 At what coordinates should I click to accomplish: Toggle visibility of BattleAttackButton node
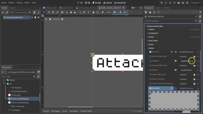tap(38, 17)
